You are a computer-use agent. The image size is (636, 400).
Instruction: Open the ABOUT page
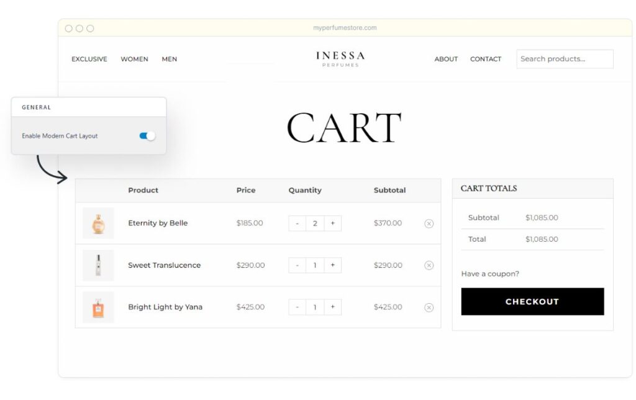coord(446,59)
